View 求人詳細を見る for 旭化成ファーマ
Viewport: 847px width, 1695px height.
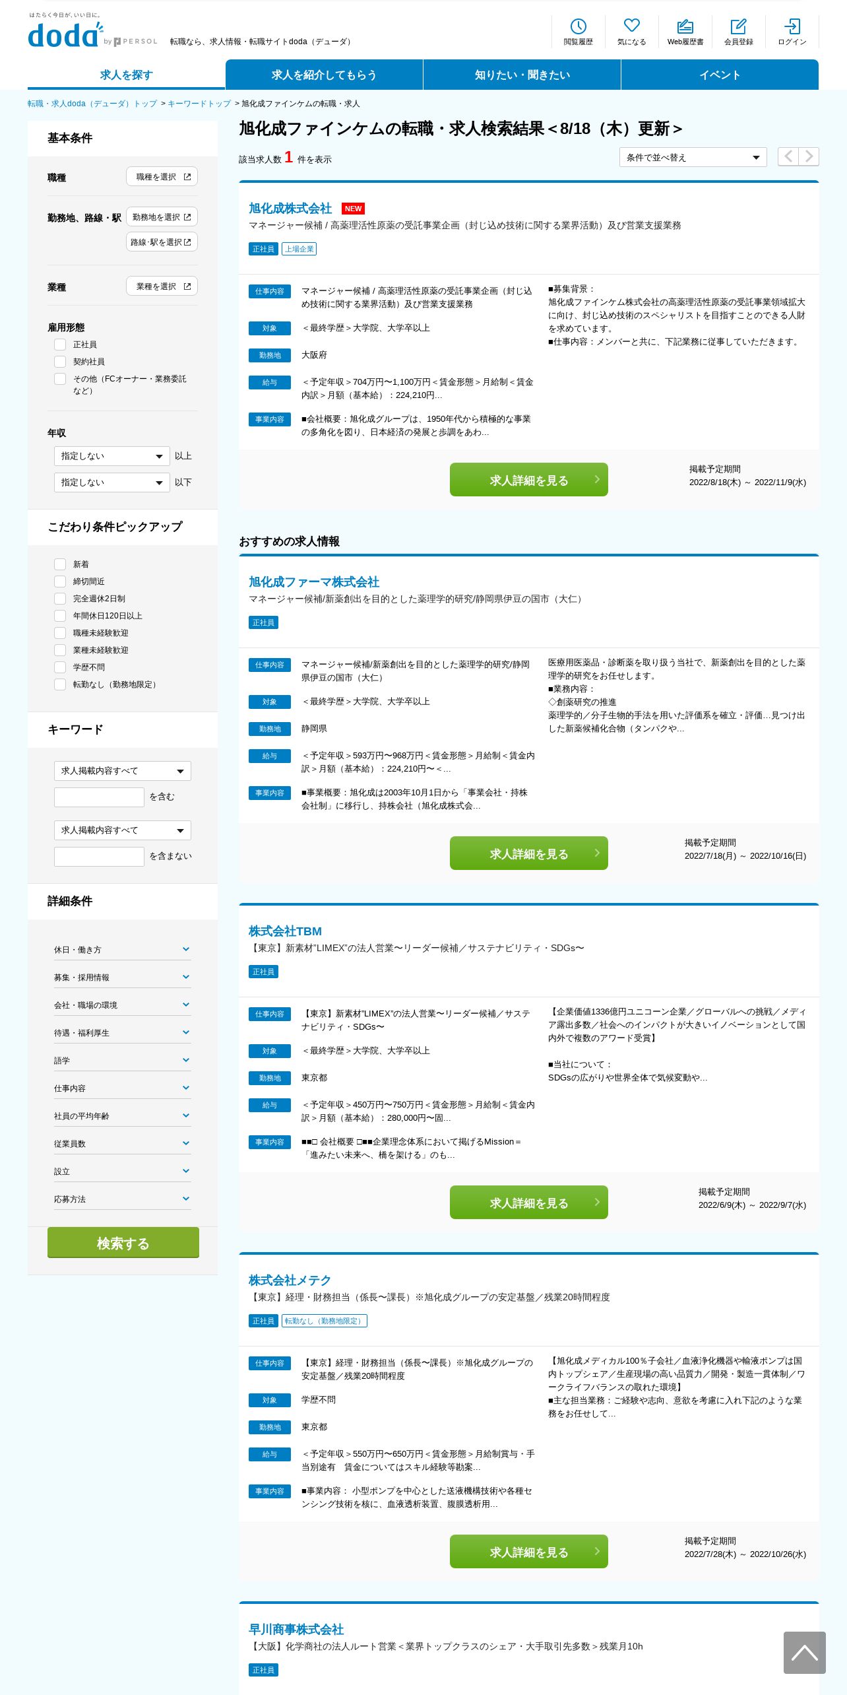528,853
